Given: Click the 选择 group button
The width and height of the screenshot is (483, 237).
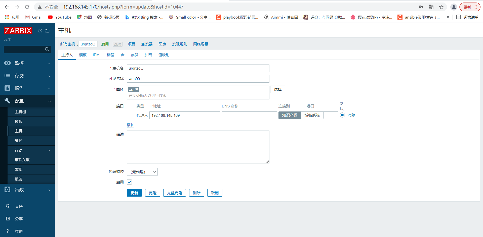Looking at the screenshot, I should click(x=278, y=89).
